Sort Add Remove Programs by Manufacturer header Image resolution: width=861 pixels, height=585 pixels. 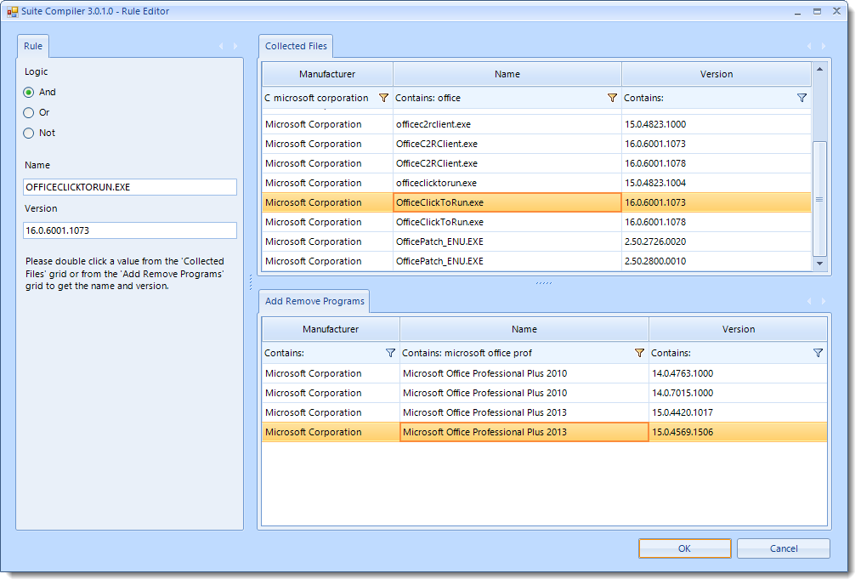point(331,329)
